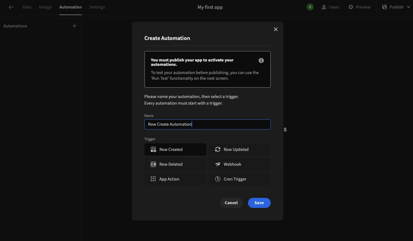Viewport: 413px width, 241px height.
Task: Go to the Settings tab
Action: [97, 7]
